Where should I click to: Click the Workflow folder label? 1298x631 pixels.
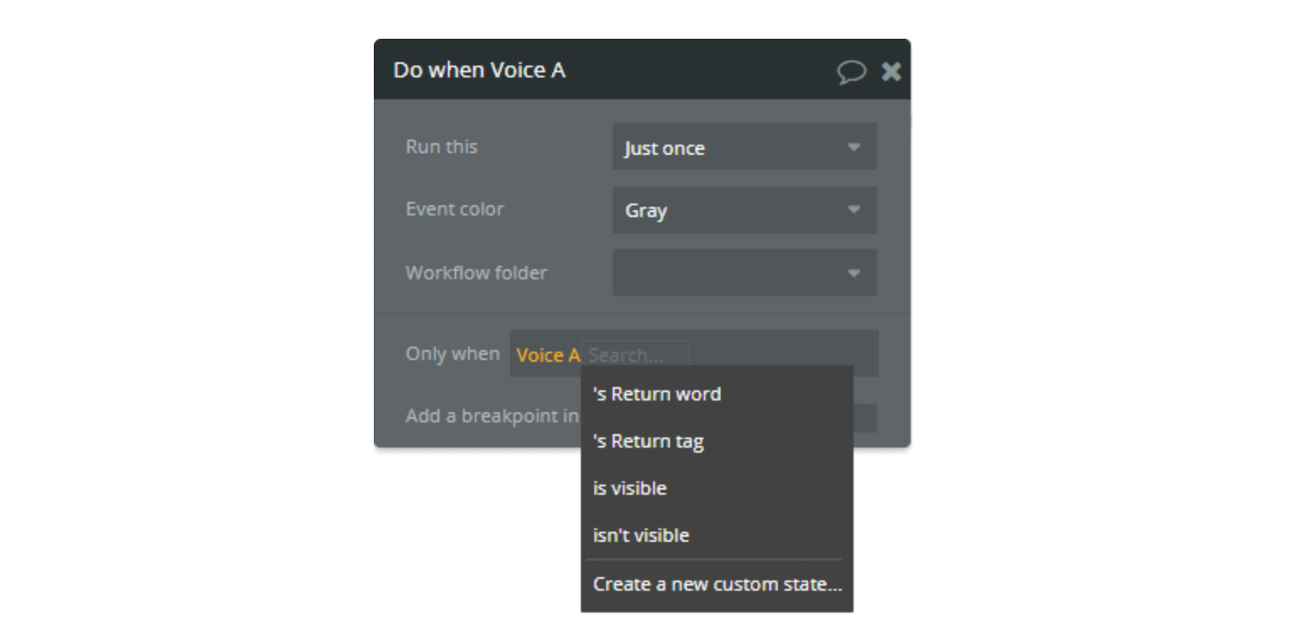click(476, 273)
